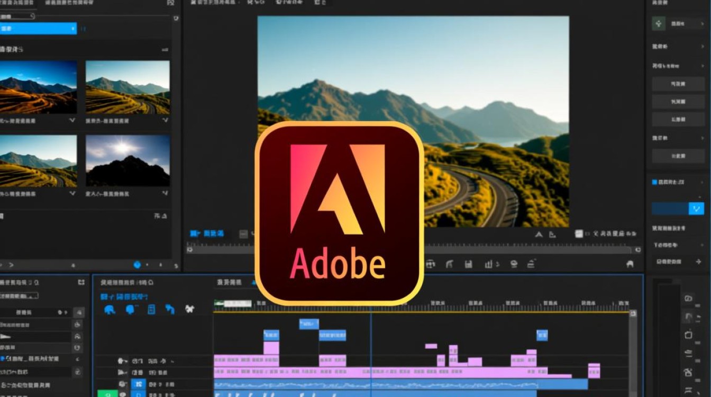This screenshot has width=711, height=397.
Task: Click the white triangle icon below the preview
Action: (539, 234)
